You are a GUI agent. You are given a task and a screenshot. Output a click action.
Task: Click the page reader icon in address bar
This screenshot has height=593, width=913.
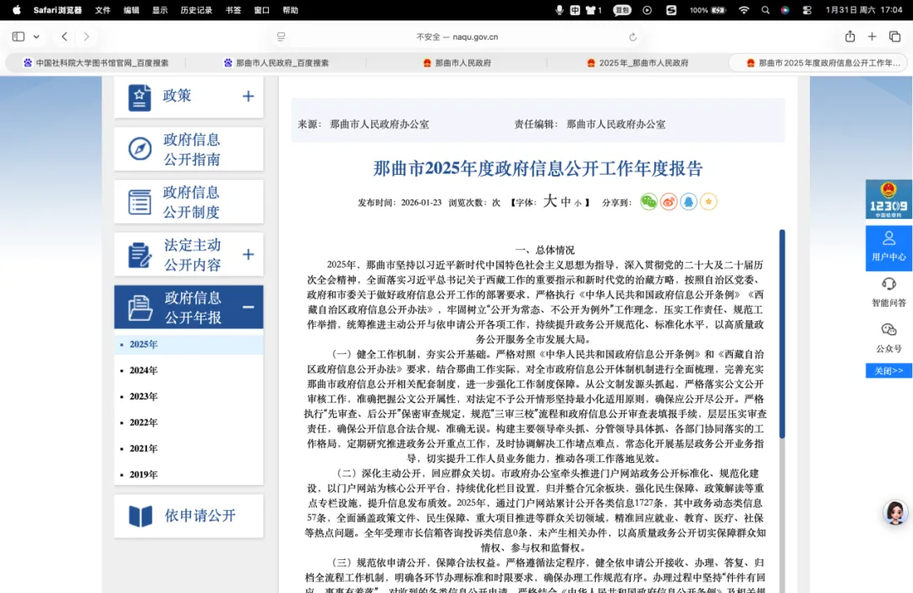[x=282, y=36]
